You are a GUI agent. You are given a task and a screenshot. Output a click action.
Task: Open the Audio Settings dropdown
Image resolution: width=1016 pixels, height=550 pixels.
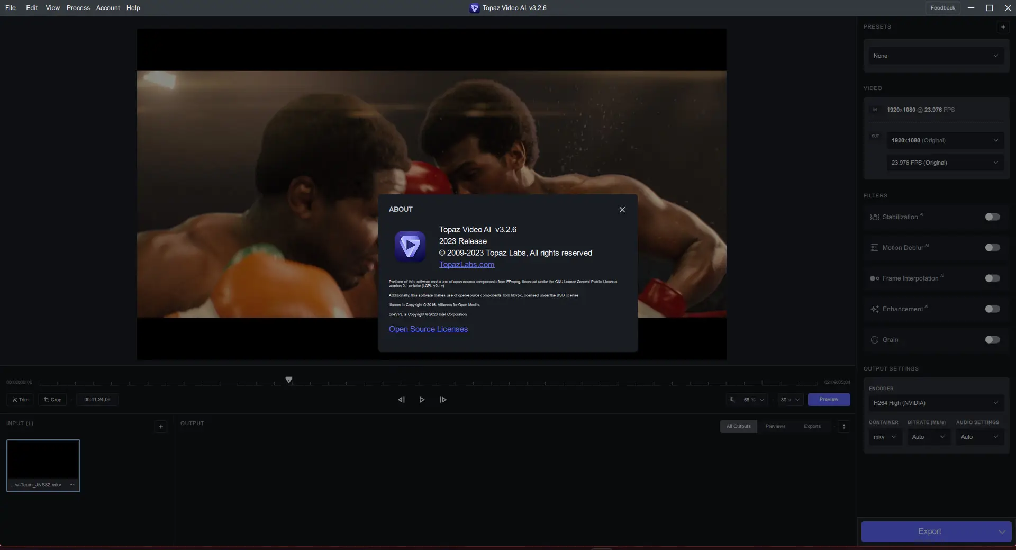[x=979, y=437]
